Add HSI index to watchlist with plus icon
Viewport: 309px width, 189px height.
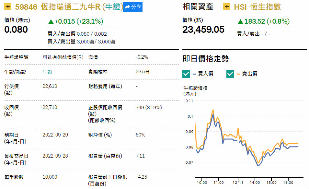227,7
